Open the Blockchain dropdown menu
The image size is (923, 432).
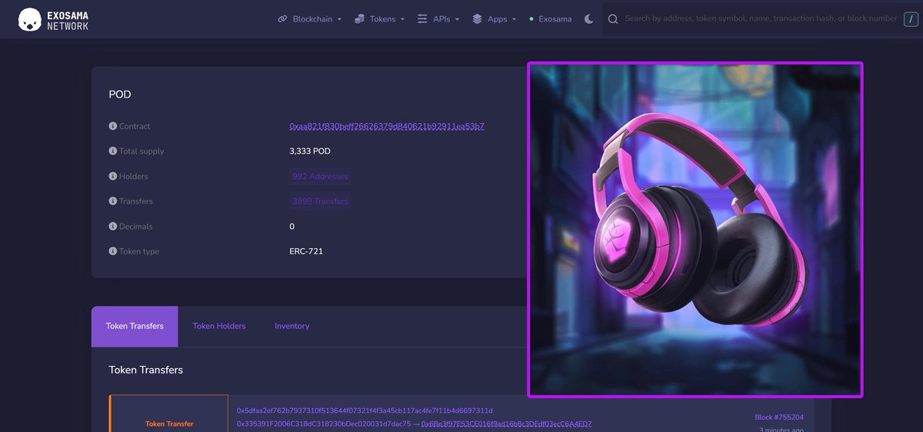point(310,19)
